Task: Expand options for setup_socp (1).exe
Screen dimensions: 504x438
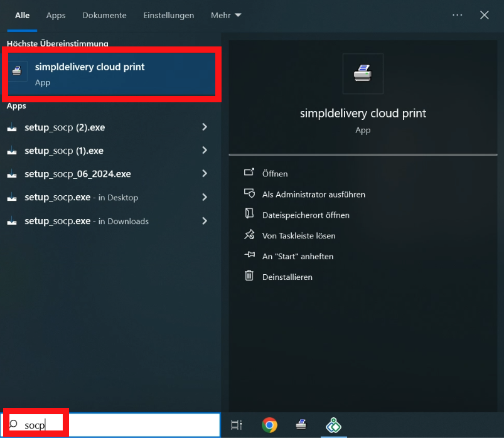Action: pyautogui.click(x=205, y=151)
